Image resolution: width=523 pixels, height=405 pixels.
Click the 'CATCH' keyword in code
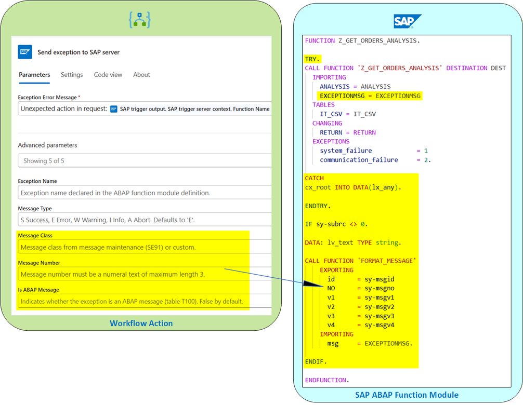click(314, 178)
